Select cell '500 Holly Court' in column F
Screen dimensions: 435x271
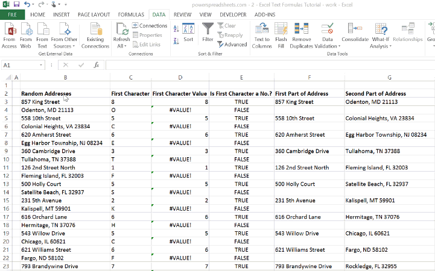pyautogui.click(x=309, y=184)
